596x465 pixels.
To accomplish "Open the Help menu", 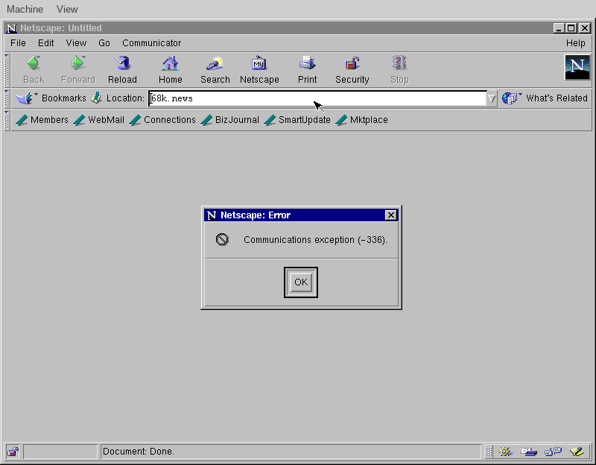I will pos(575,43).
